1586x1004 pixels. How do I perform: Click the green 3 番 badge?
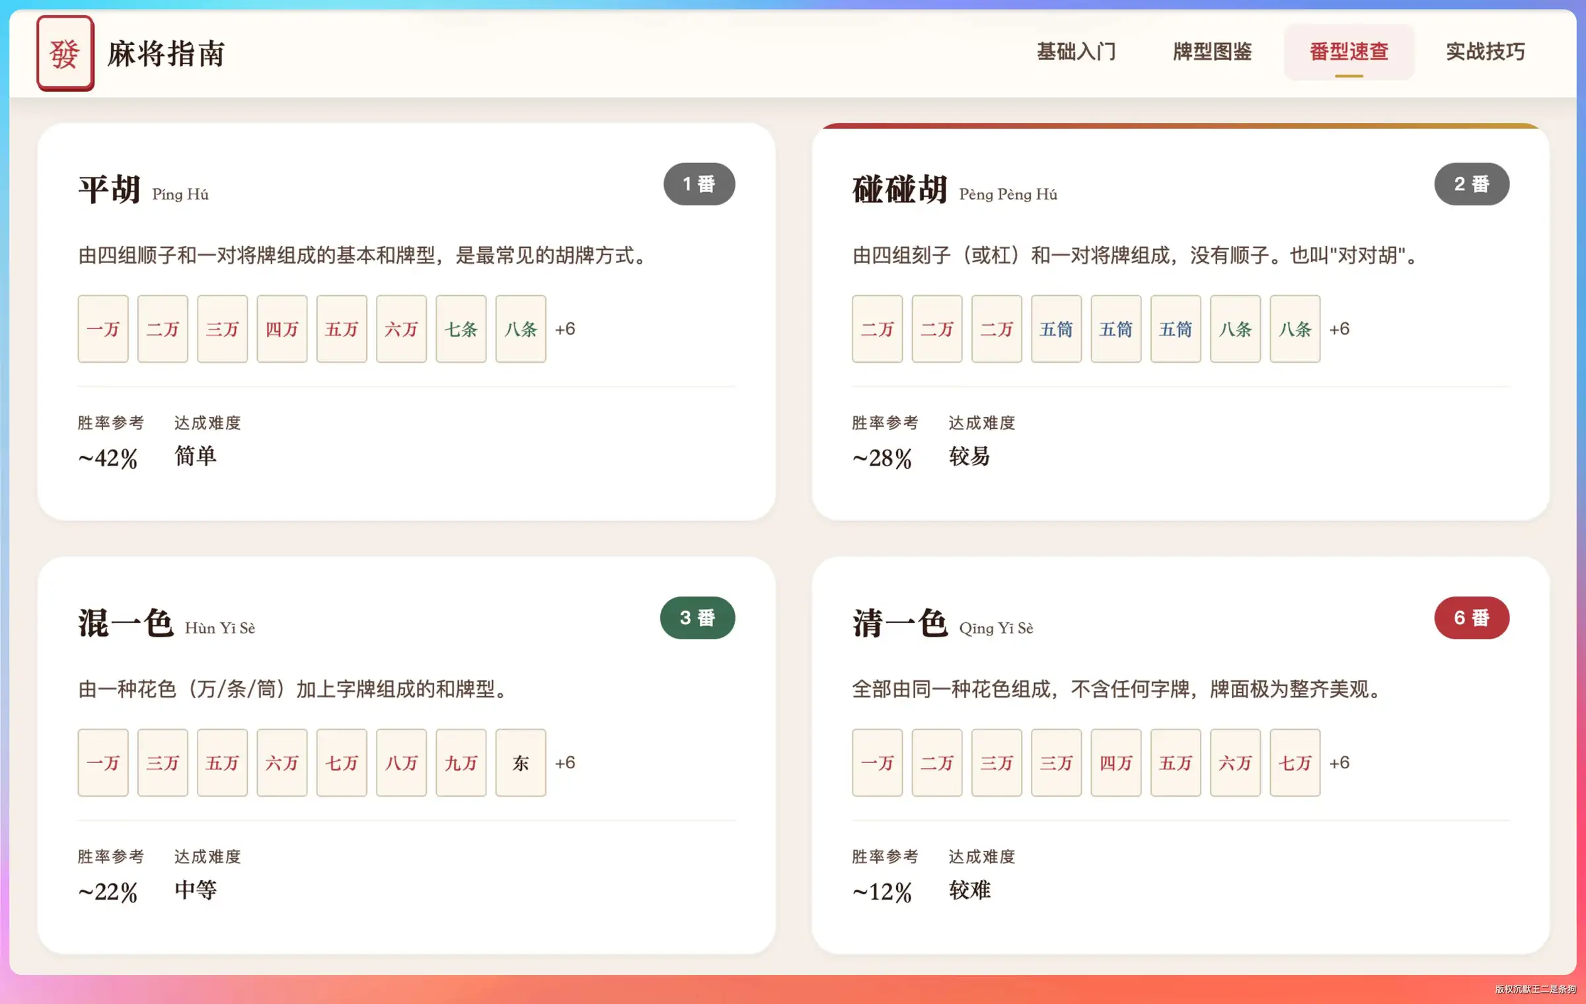pyautogui.click(x=697, y=618)
